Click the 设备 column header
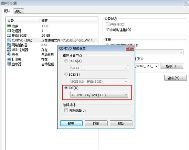 (x=23, y=21)
